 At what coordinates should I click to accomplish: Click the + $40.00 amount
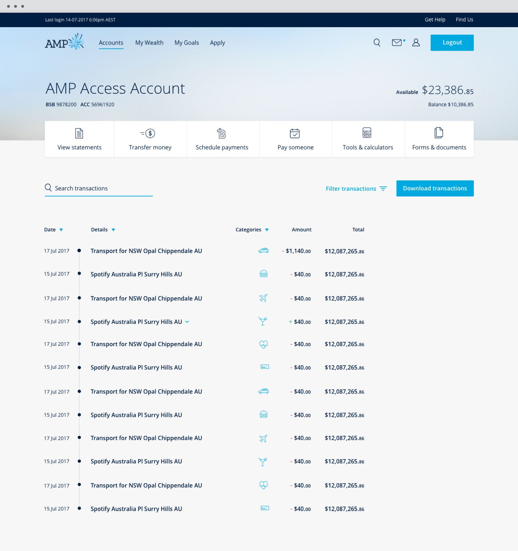pyautogui.click(x=300, y=322)
